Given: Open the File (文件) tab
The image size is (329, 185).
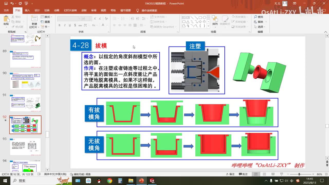Looking at the screenshot, I should pyautogui.click(x=6, y=11).
